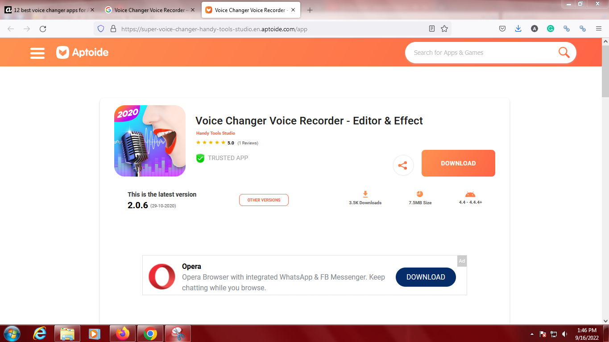609x342 pixels.
Task: Click the TRUSTED APP label
Action: (228, 158)
